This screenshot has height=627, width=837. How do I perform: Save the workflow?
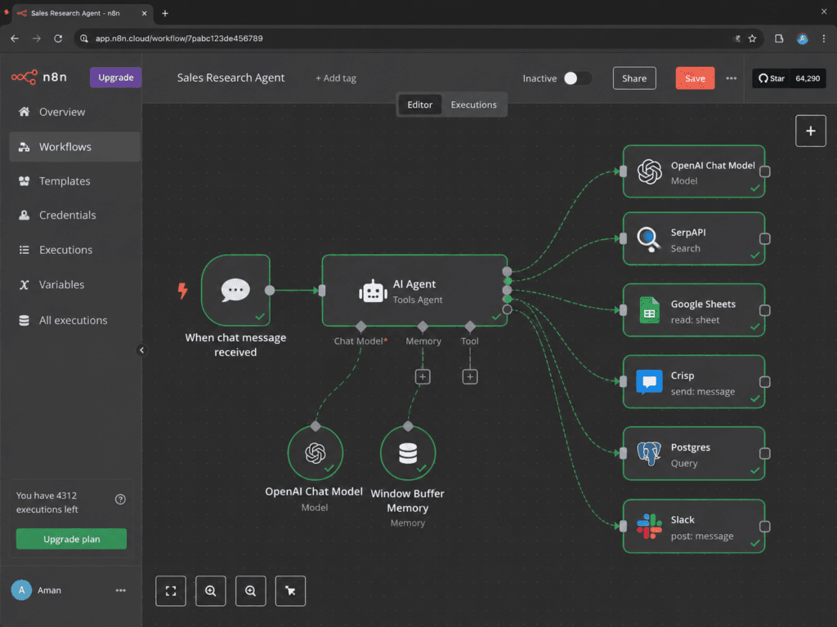(x=695, y=78)
